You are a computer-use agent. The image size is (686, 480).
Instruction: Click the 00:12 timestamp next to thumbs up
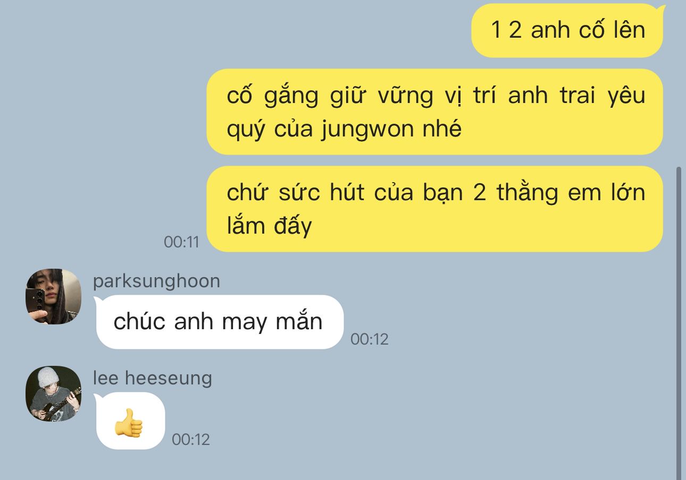[x=191, y=440]
